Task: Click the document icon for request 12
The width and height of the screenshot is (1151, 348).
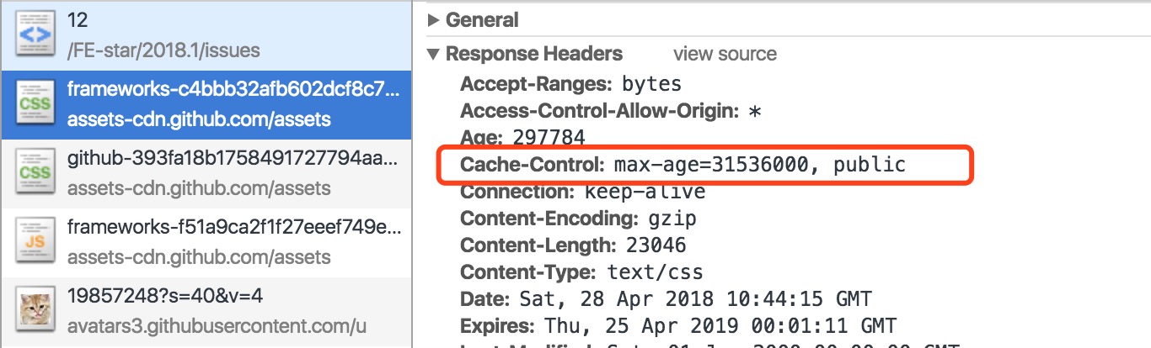Action: click(x=35, y=34)
